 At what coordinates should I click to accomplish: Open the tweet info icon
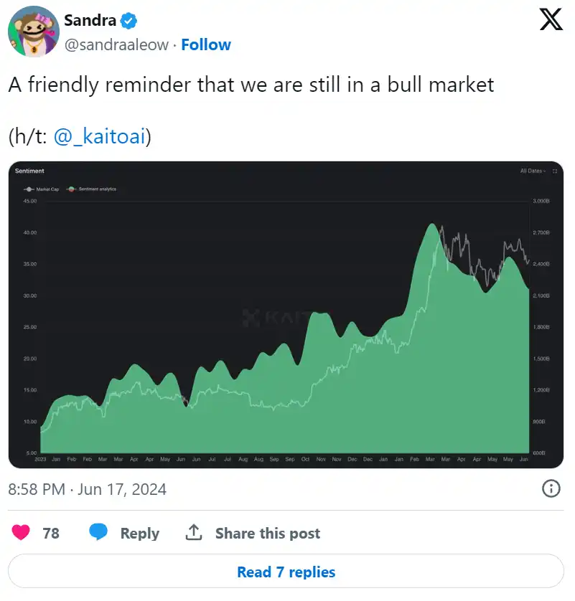click(551, 489)
